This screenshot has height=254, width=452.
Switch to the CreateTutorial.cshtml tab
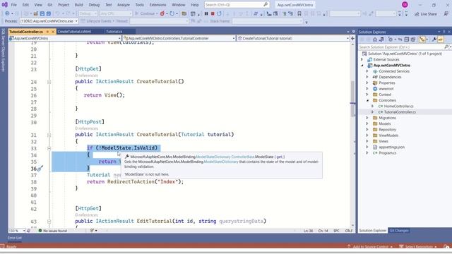(x=74, y=31)
